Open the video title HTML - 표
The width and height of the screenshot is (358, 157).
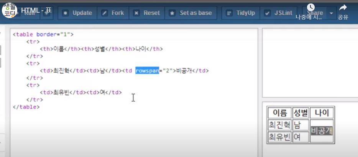(36, 10)
